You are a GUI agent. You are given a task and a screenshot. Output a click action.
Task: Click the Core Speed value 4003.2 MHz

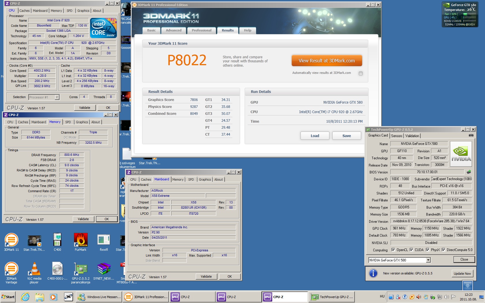[42, 71]
